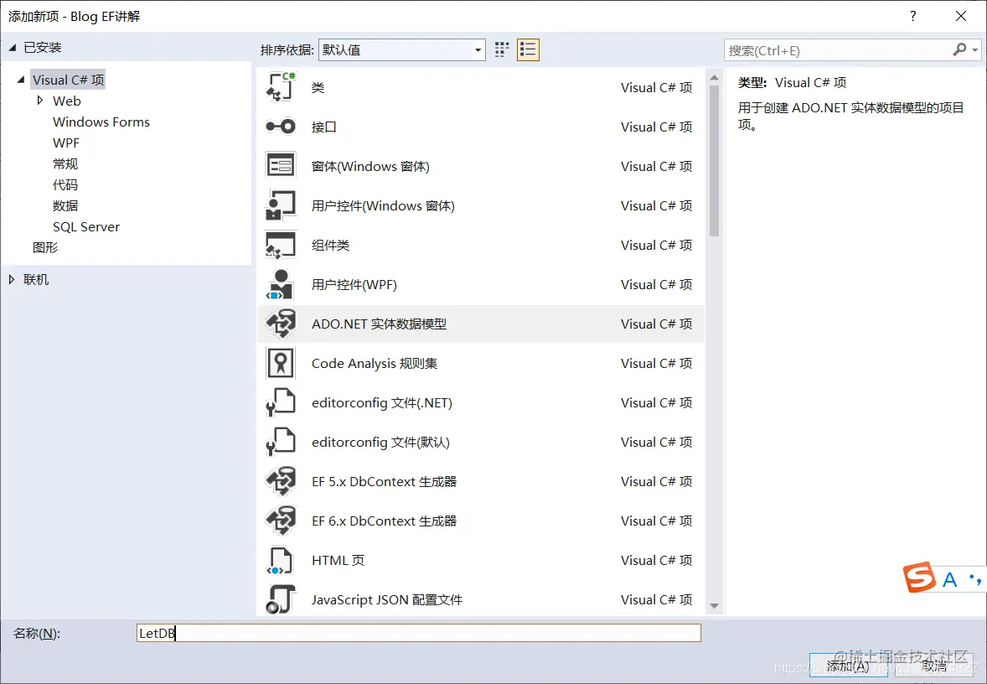Collapse the 已安装 section
The image size is (987, 684).
[13, 47]
